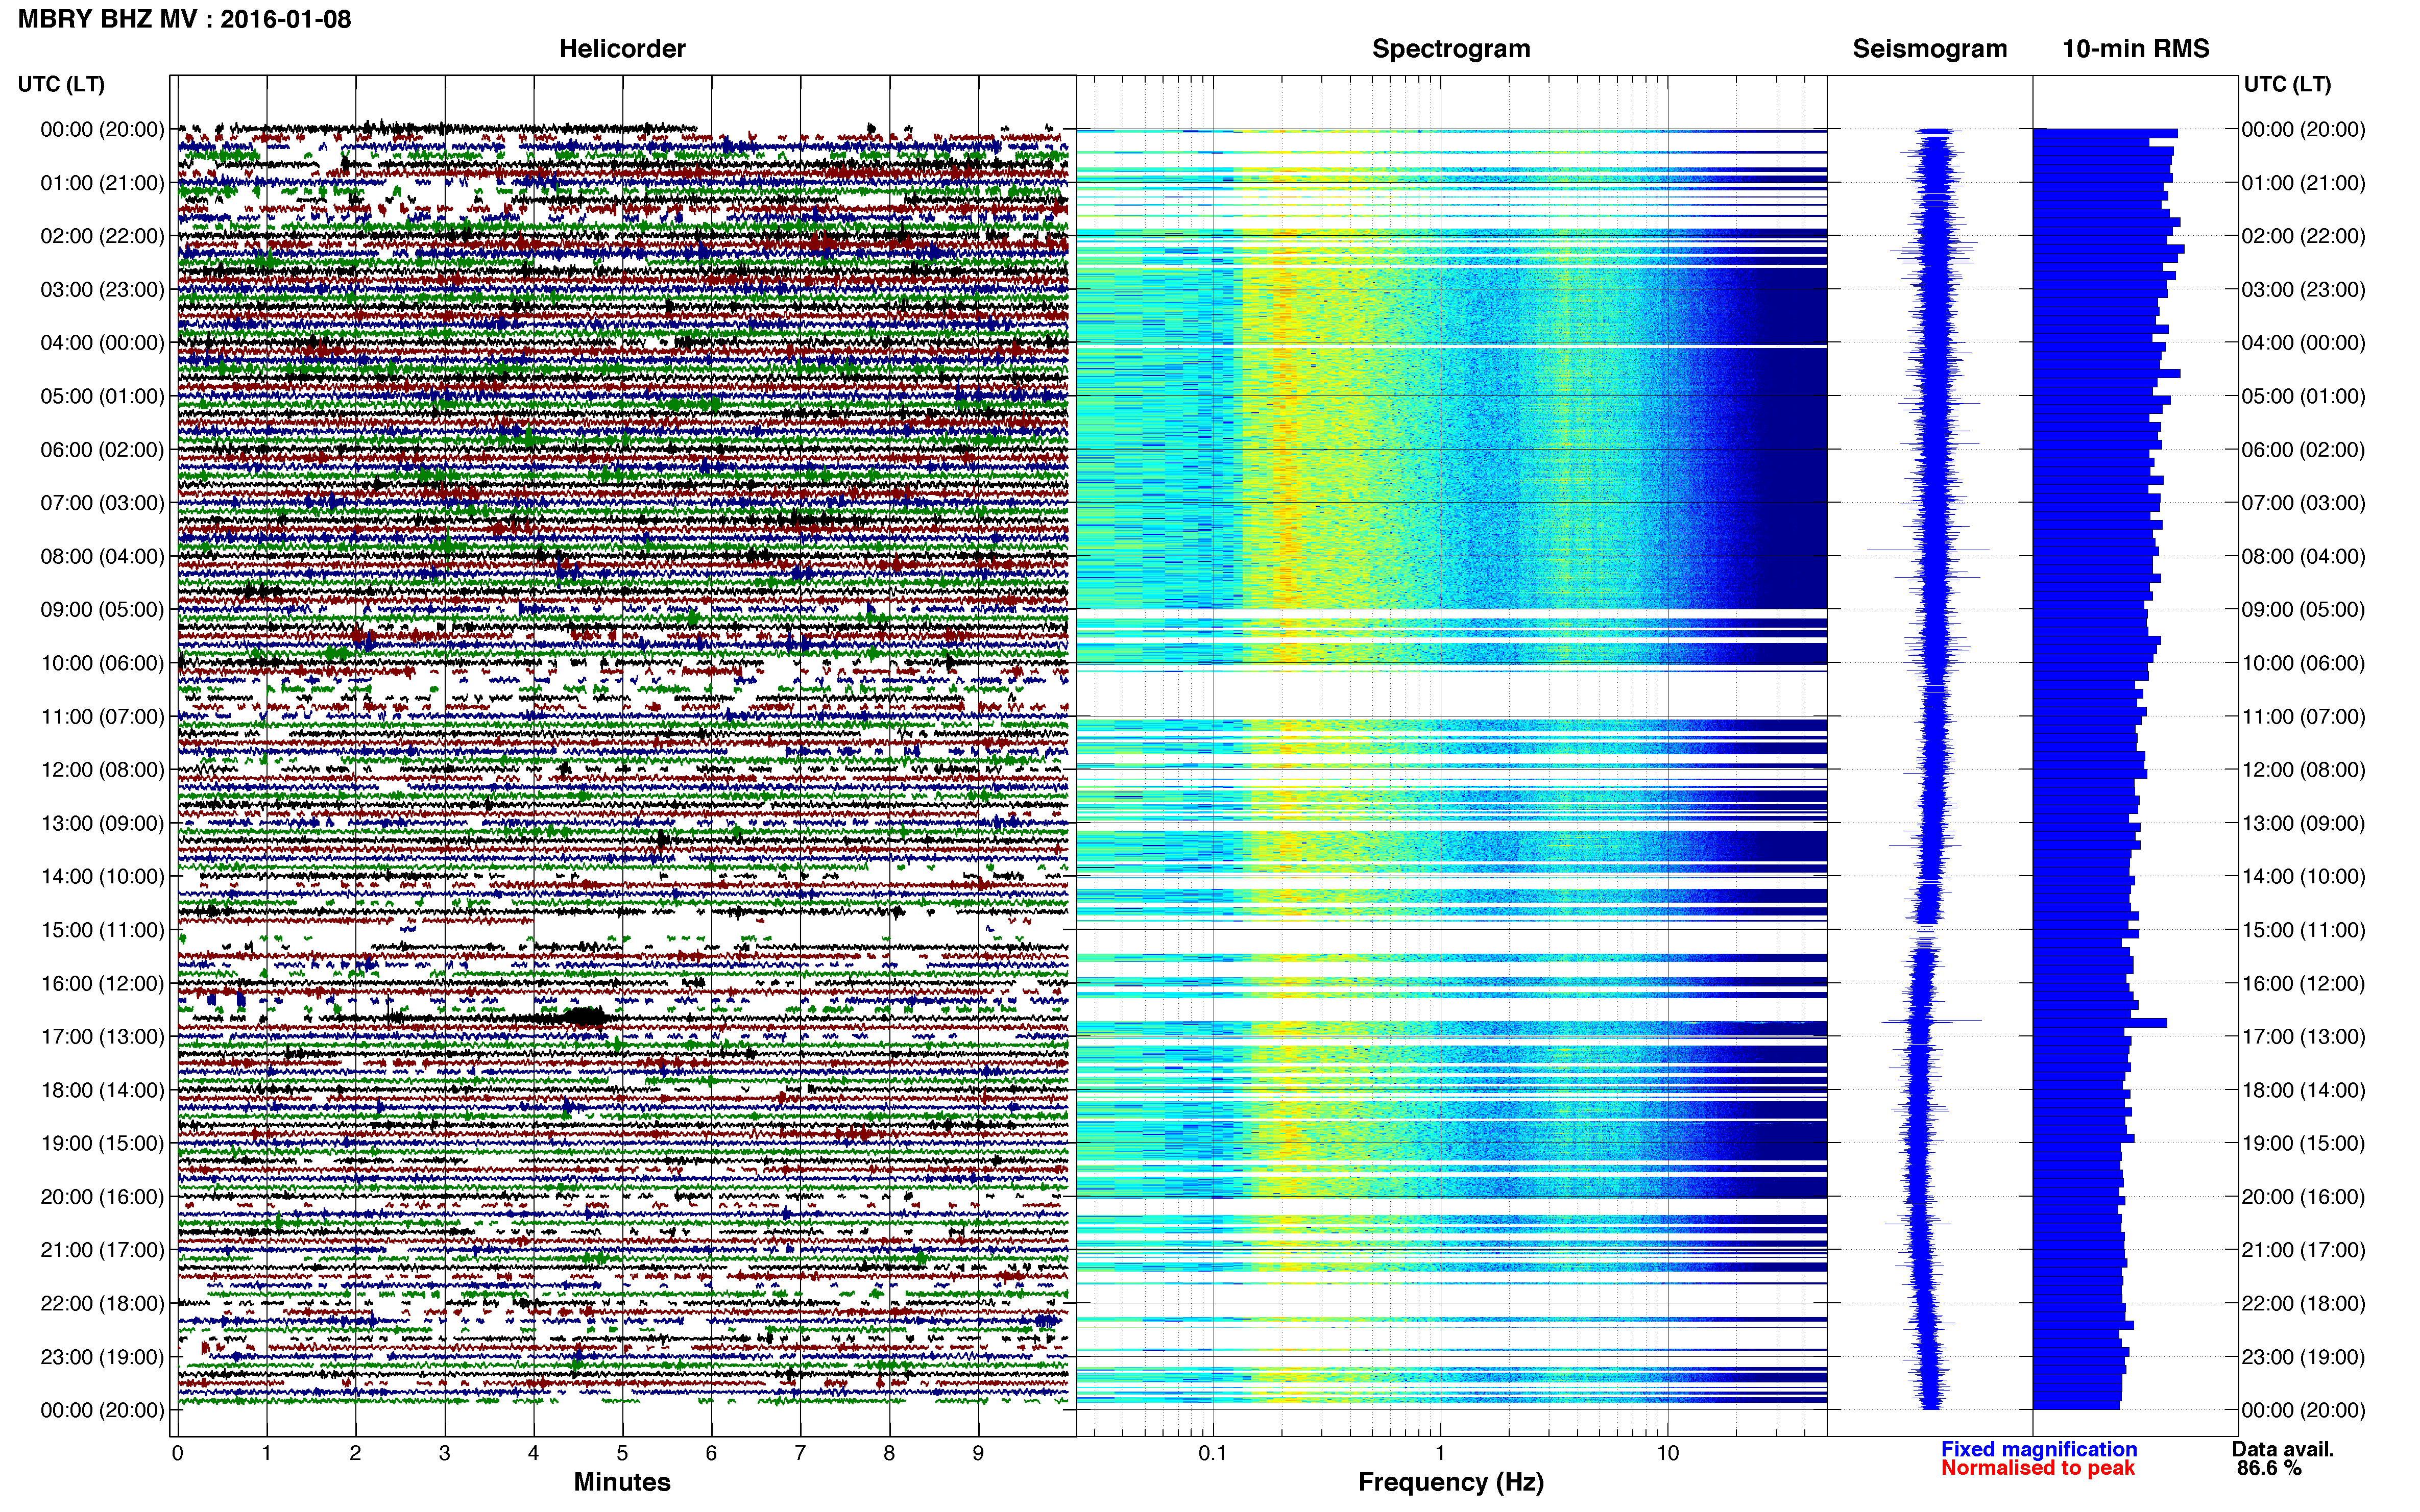The width and height of the screenshot is (2420, 1512).
Task: Click the 1 Hz frequency tick label
Action: 1440,1453
